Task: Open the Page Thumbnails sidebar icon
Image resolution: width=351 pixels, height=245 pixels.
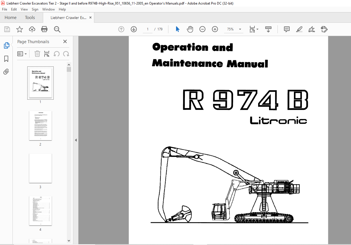Action: 6,45
